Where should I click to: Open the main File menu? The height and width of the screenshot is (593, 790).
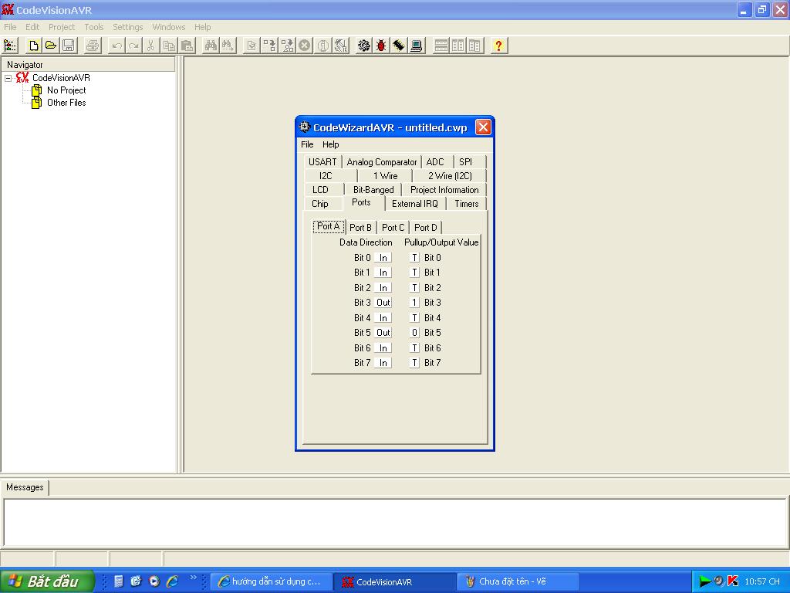click(10, 27)
